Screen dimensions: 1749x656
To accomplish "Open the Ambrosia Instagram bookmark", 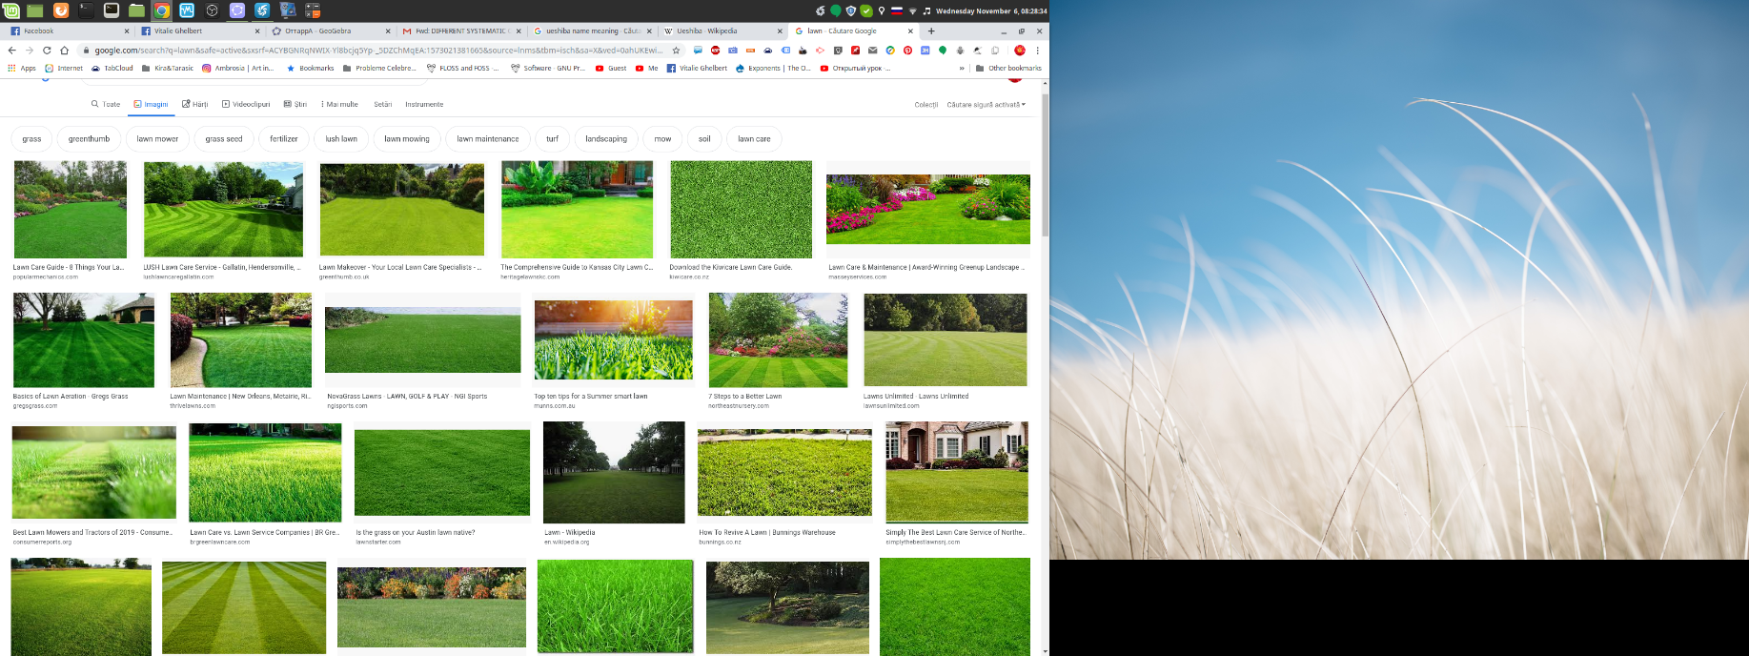I will point(238,68).
